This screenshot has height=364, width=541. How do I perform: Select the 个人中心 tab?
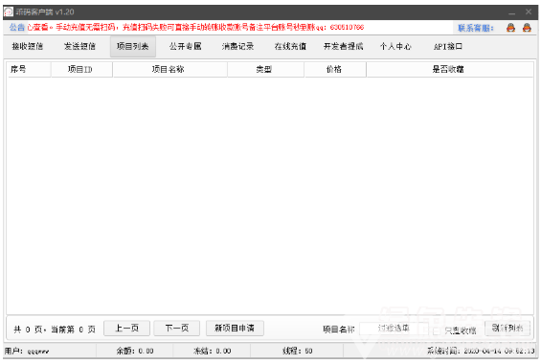395,46
